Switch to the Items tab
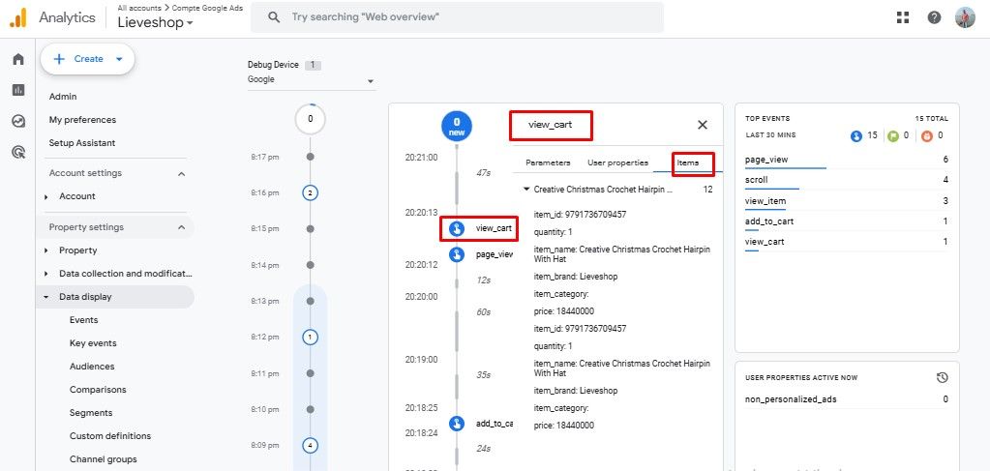 coord(687,162)
